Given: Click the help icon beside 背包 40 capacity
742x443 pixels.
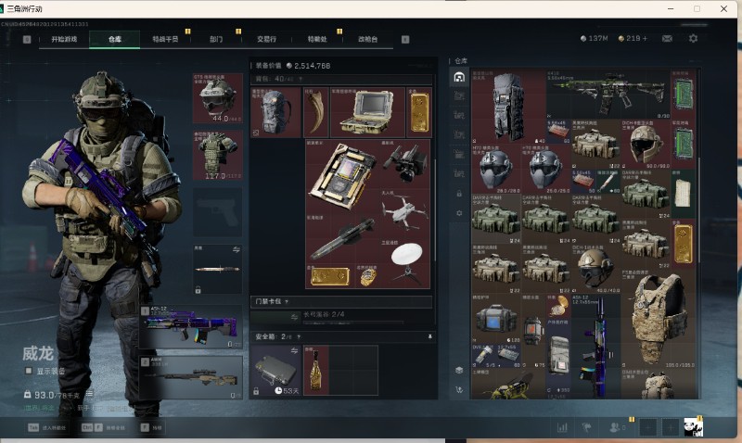Looking at the screenshot, I should coord(300,80).
